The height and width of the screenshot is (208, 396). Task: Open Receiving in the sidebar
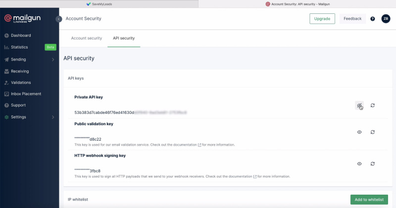coord(20,71)
